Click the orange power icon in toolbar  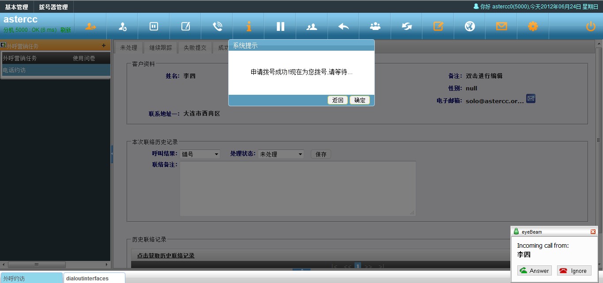point(590,26)
